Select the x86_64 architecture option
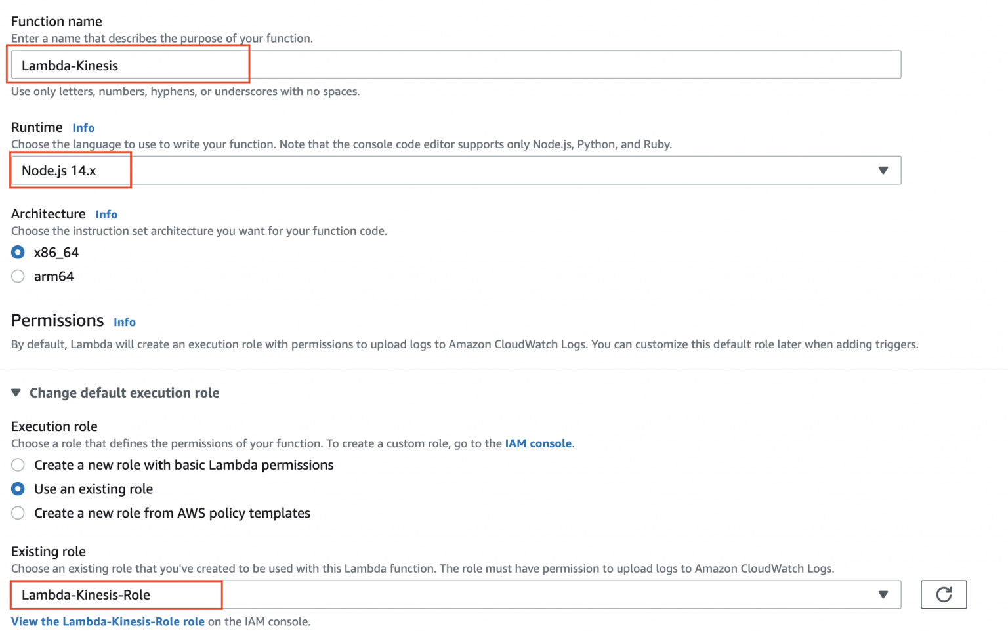1008x637 pixels. 18,252
